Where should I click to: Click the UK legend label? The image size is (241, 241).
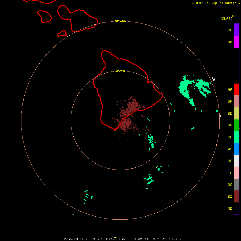pyautogui.click(x=230, y=42)
